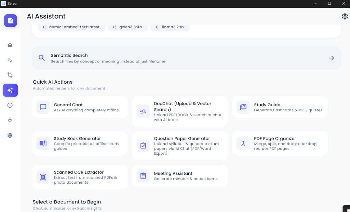Click "Generate flashcards & MCQ quizzes" text
Screen dimensions: 350x212
[288, 110]
